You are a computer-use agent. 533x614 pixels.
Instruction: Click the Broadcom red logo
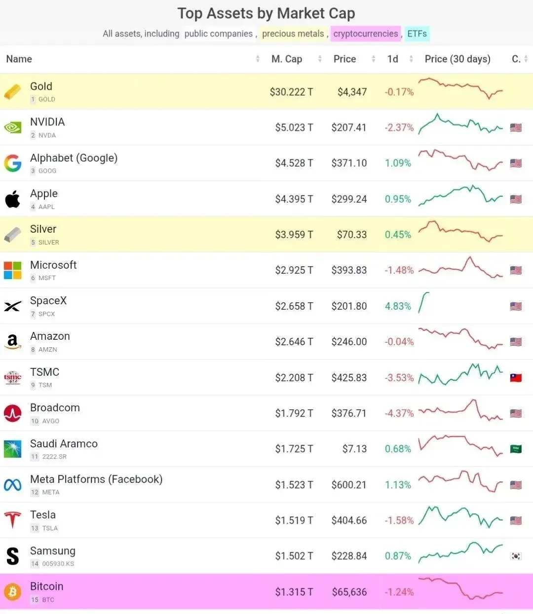click(13, 413)
